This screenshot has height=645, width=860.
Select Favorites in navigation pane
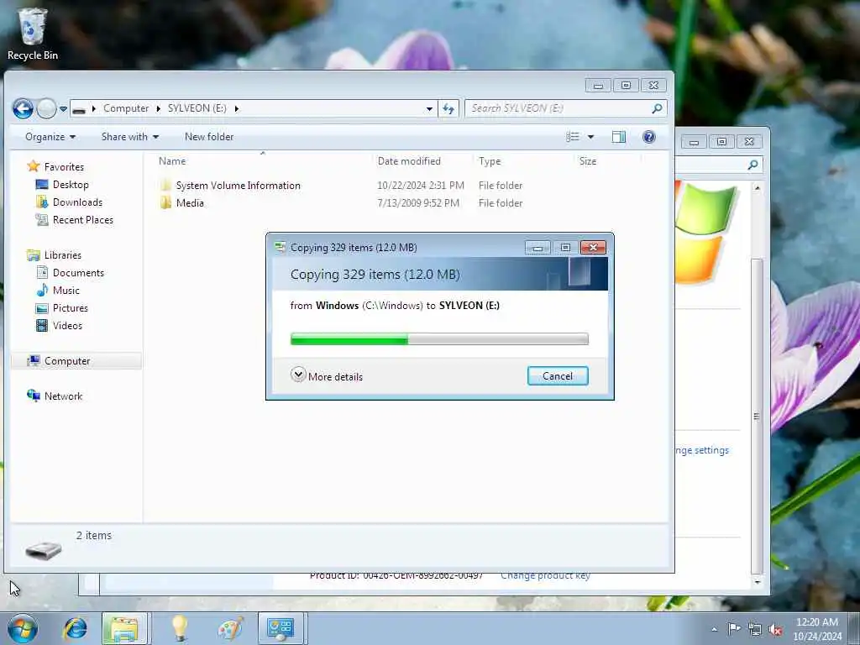pos(64,167)
